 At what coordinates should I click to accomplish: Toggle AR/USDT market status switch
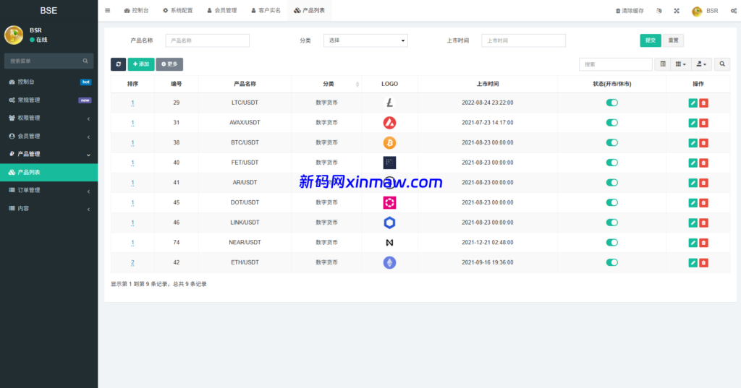click(x=612, y=183)
